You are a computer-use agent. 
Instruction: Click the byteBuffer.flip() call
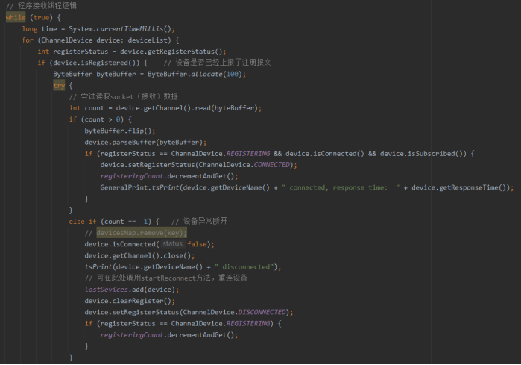[119, 131]
